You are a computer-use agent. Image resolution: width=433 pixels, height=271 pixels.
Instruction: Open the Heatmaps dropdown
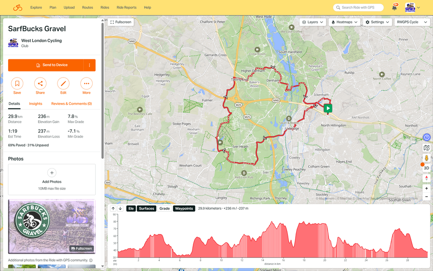click(345, 22)
